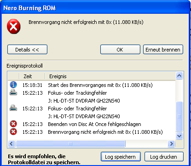Viewport: 191px width, 166px height.
Task: Select log row 'Brennvorgang nicht erfolgreich' at 15:22:13
Action: click(92, 132)
